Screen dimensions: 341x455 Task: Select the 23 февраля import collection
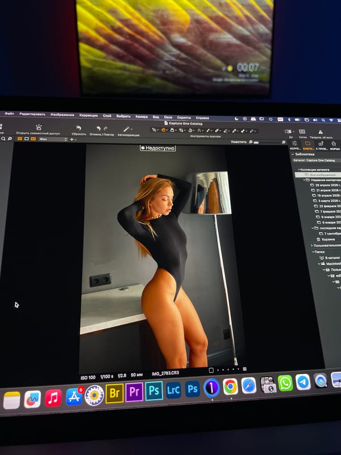[x=328, y=206]
